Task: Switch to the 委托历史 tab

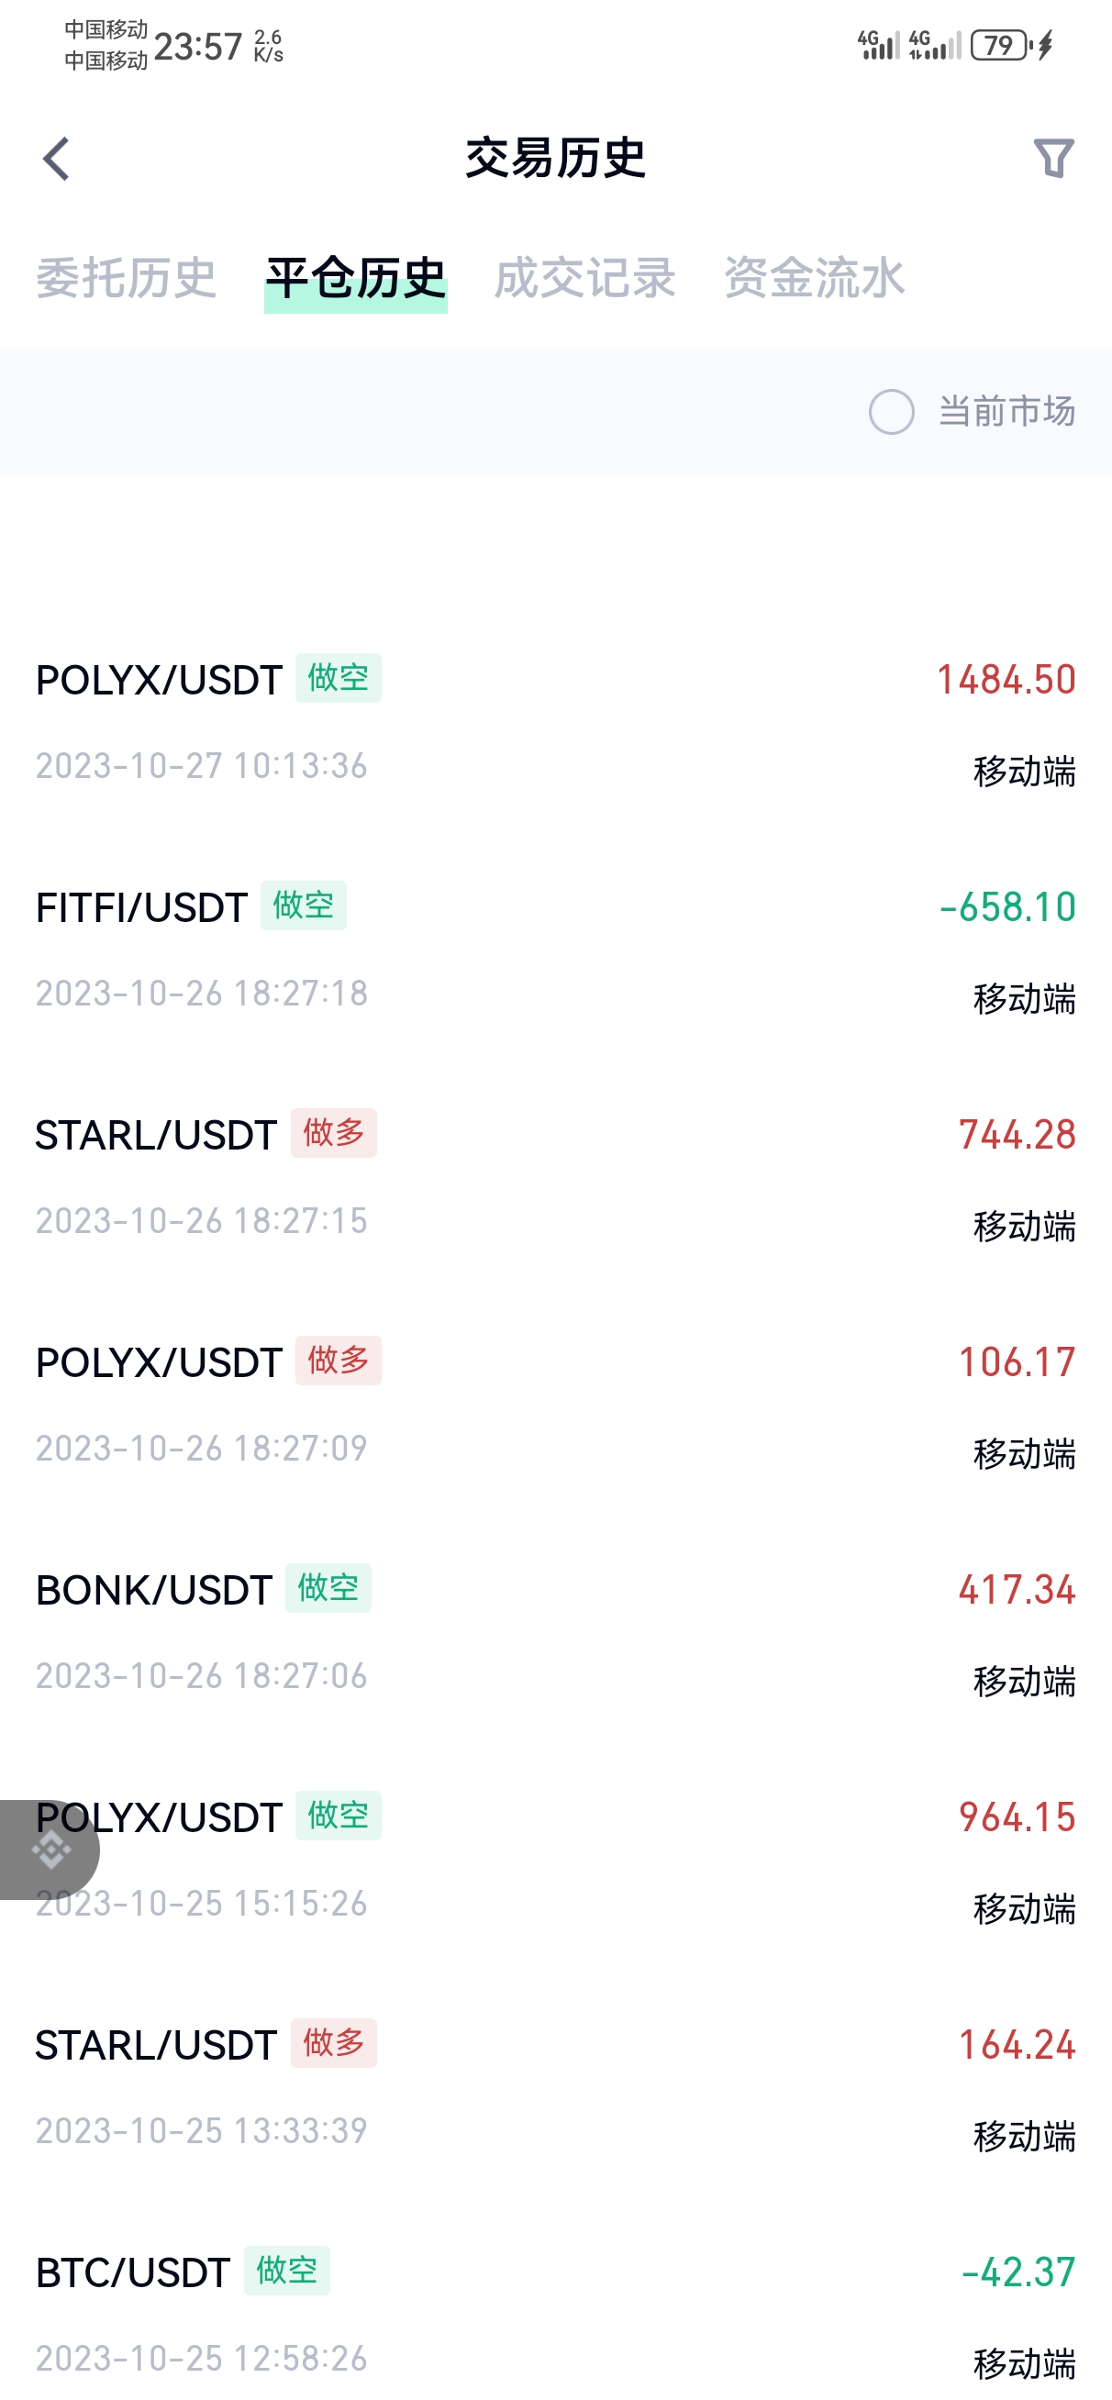Action: coord(126,279)
